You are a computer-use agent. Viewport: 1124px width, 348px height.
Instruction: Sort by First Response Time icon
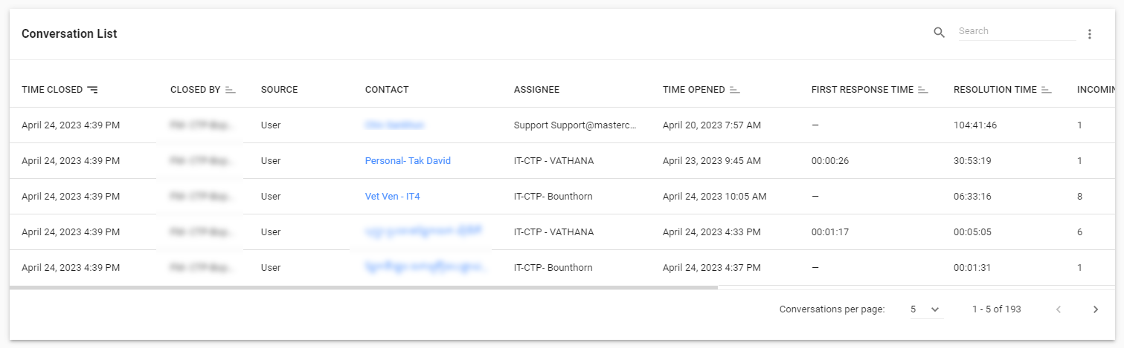point(923,90)
